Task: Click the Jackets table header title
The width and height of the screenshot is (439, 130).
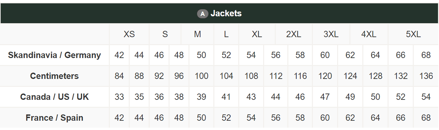Action: [226, 14]
